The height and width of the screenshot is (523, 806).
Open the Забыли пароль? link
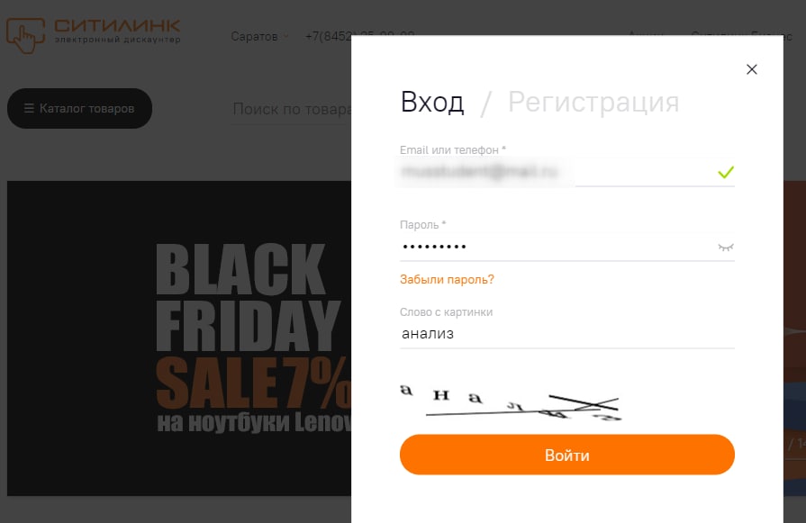pyautogui.click(x=447, y=279)
